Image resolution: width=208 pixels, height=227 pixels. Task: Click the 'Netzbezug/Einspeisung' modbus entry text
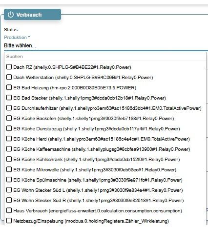(91, 221)
